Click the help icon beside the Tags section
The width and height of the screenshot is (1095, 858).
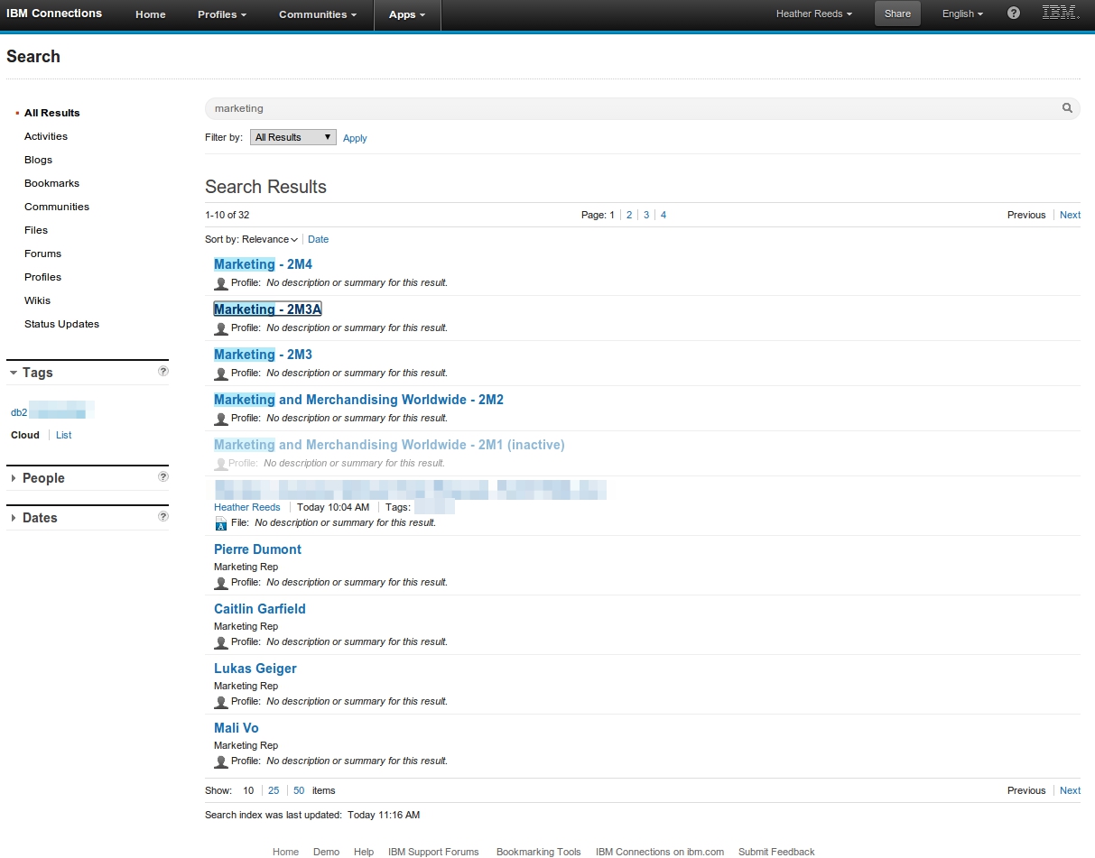(x=162, y=370)
